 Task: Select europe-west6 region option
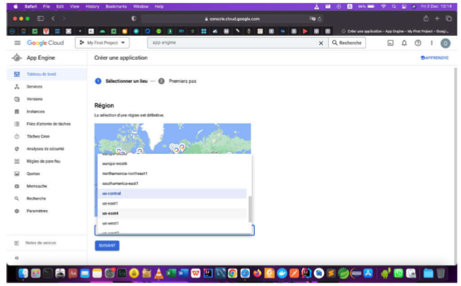click(172, 164)
